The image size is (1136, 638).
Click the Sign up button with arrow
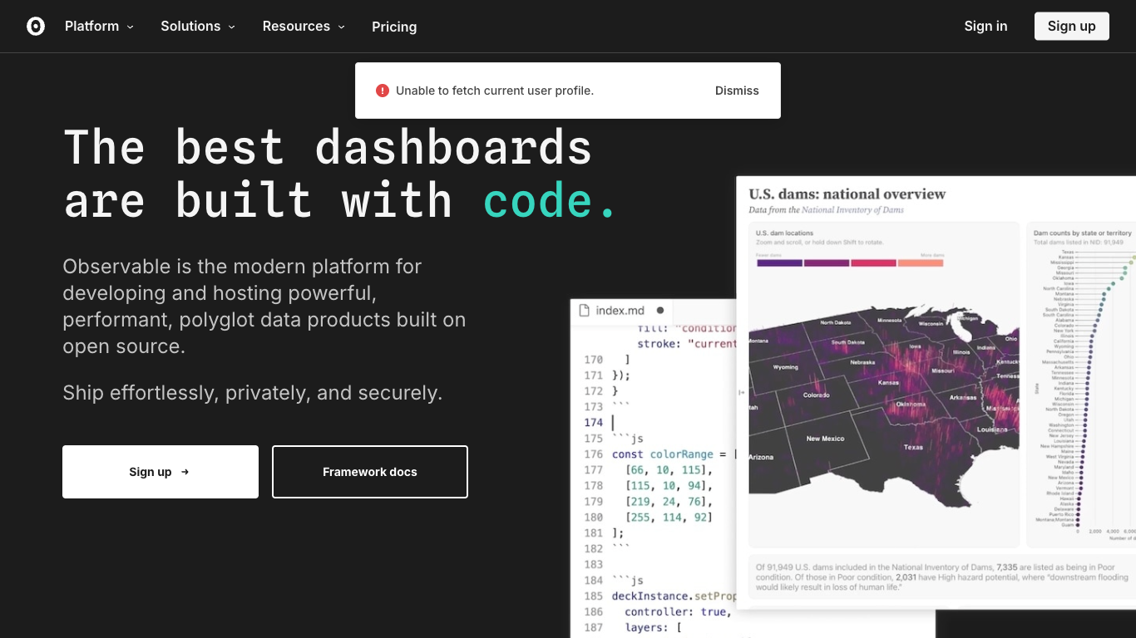pyautogui.click(x=161, y=472)
